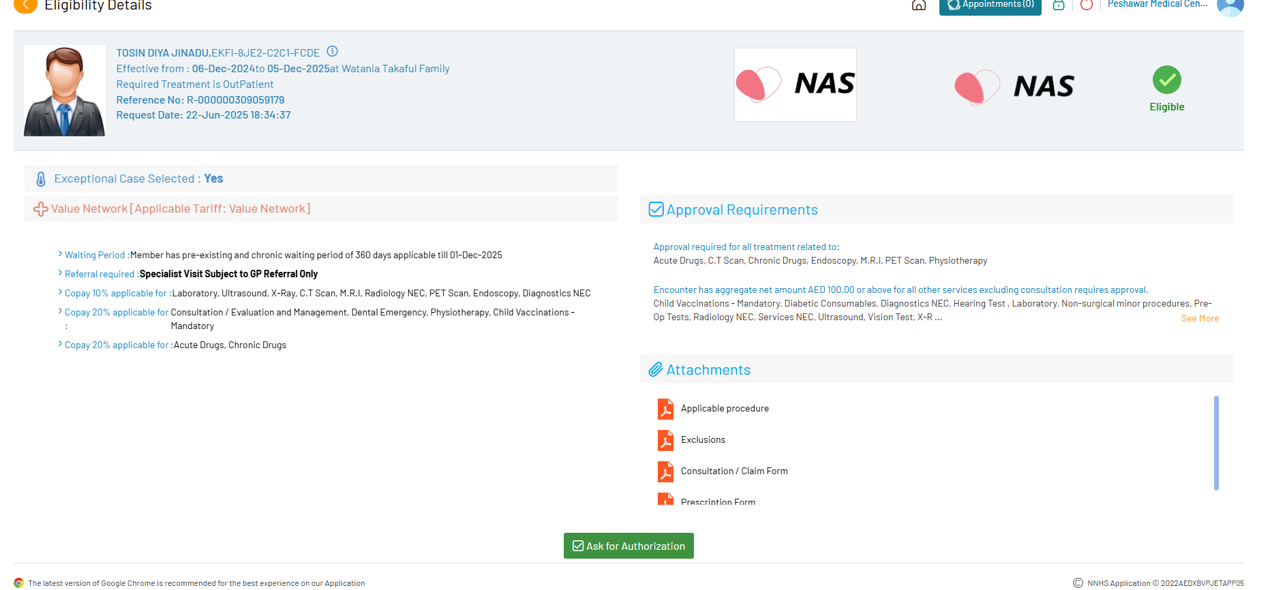Click the Approval Requirements checkbox icon
Viewport: 1270px width, 590px height.
tap(656, 209)
